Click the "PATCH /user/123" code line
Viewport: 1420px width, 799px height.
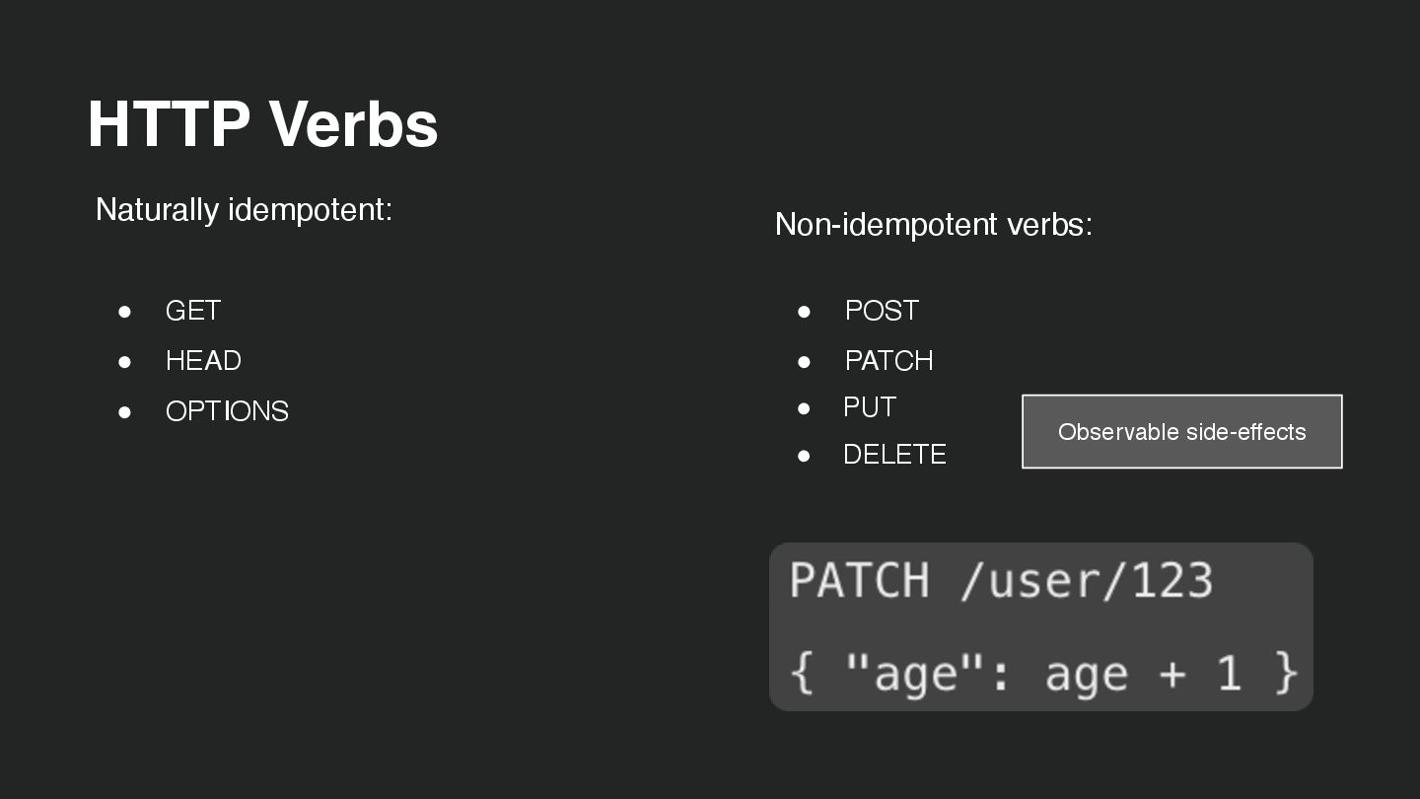pyautogui.click(x=1001, y=580)
